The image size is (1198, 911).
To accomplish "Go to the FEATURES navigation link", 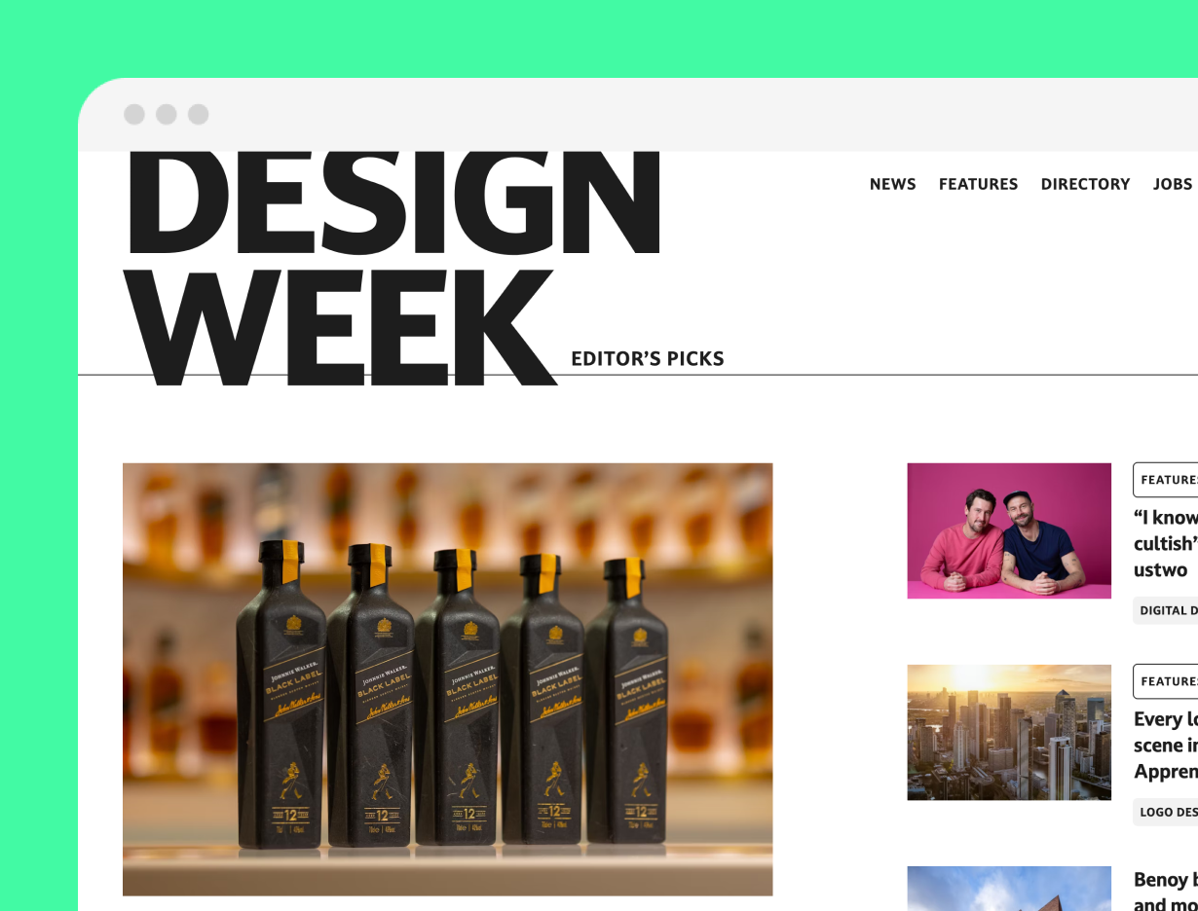I will 978,184.
